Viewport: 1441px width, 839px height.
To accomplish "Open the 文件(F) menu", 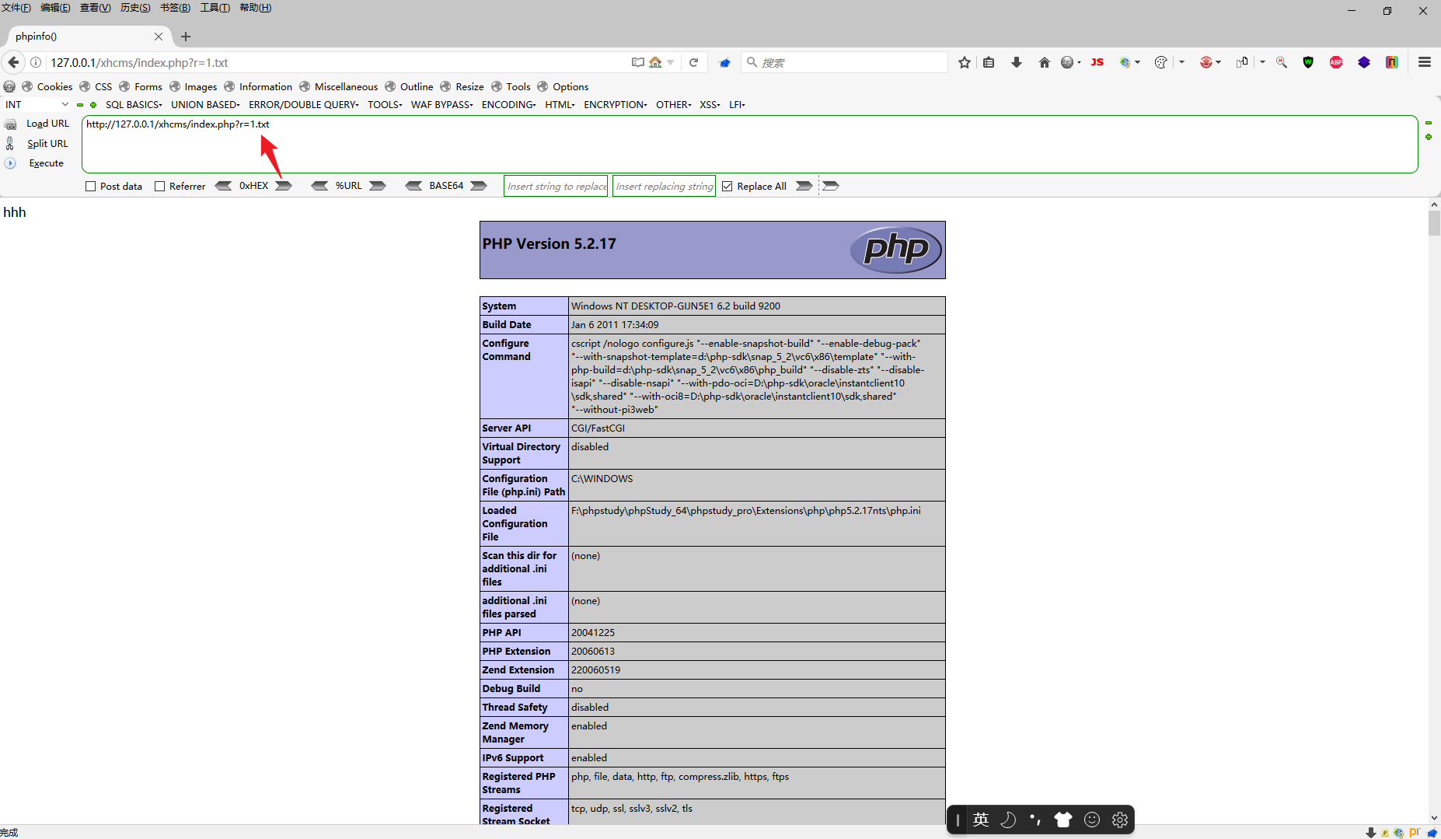I will (16, 8).
